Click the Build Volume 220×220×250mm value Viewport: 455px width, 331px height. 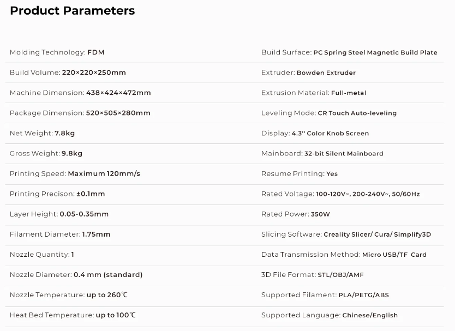click(94, 73)
